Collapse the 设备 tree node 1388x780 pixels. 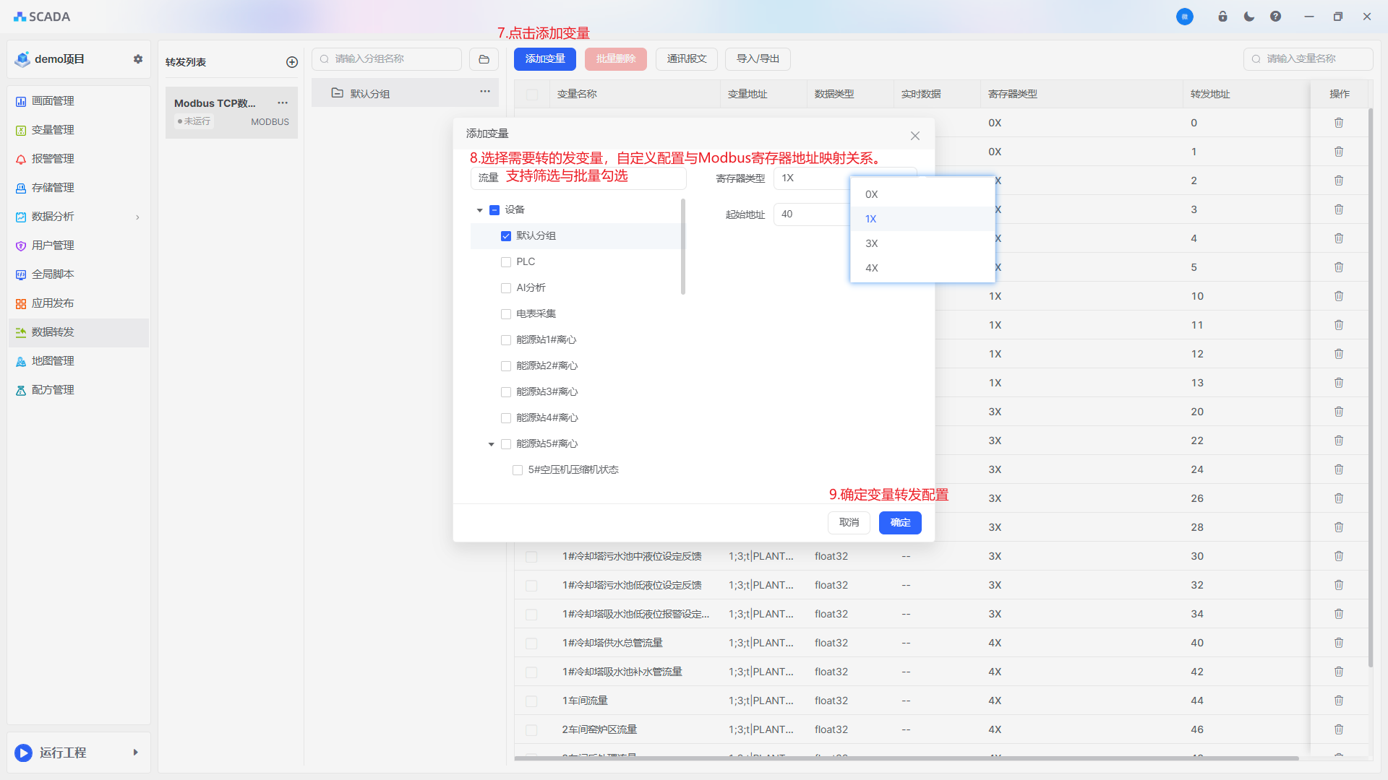click(x=479, y=210)
